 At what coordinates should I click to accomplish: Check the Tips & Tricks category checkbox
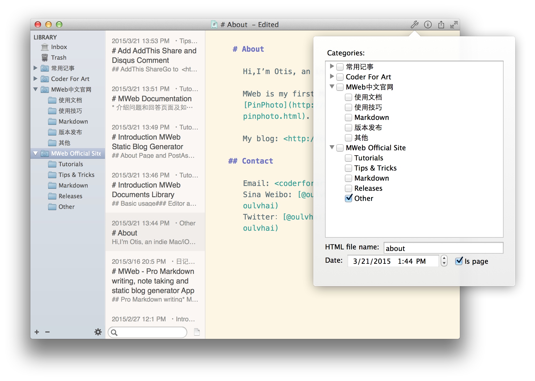[348, 168]
